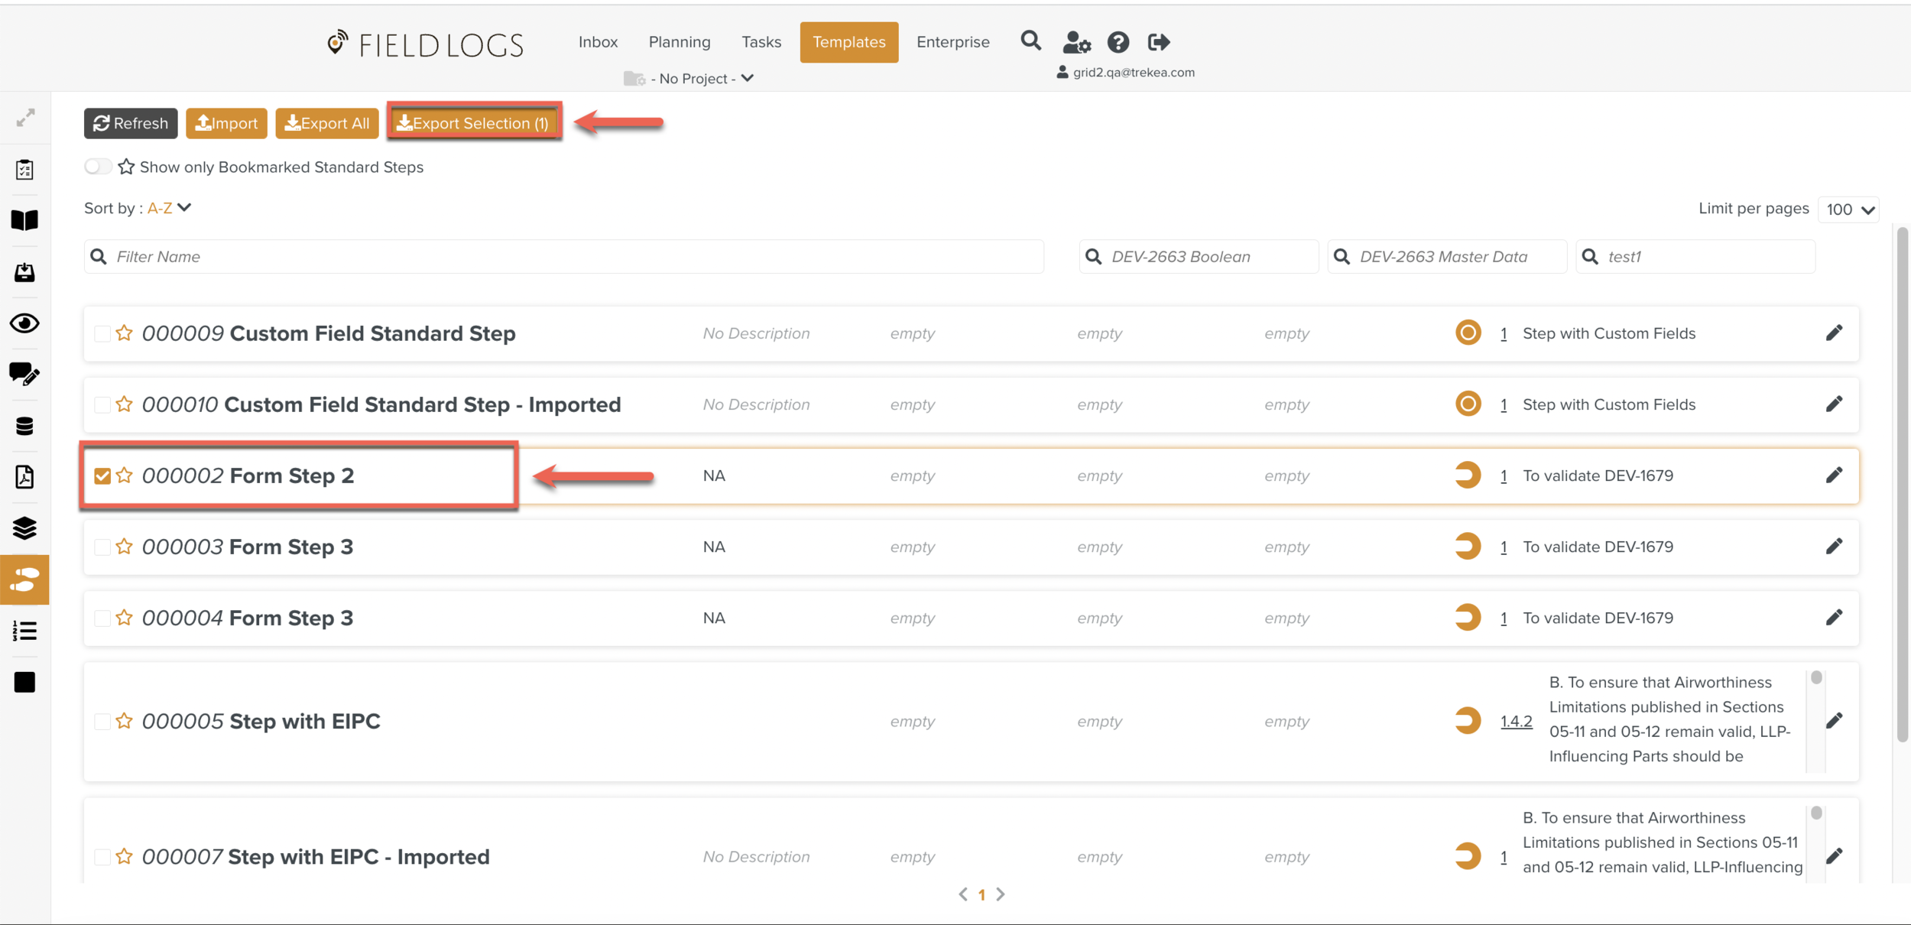Open the PDF document icon in sidebar
1911x925 pixels.
[24, 477]
